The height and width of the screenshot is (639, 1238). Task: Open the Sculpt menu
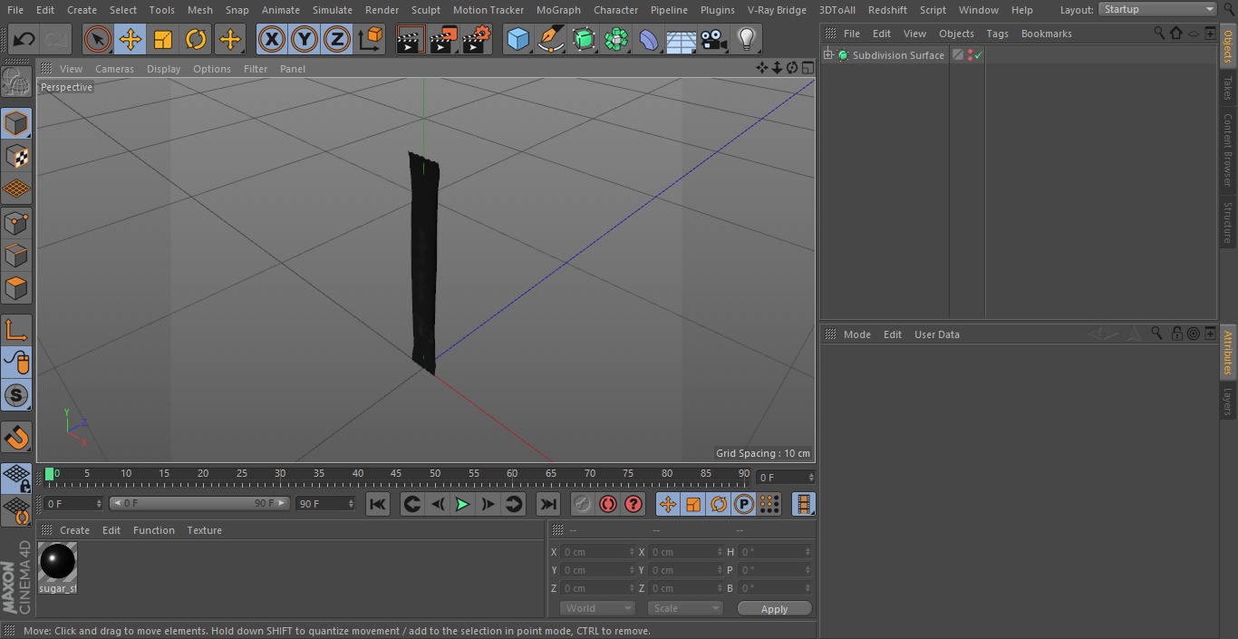coord(426,10)
